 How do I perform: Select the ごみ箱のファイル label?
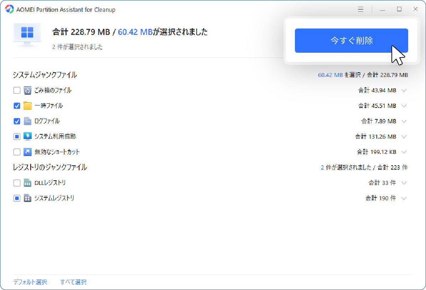[53, 90]
